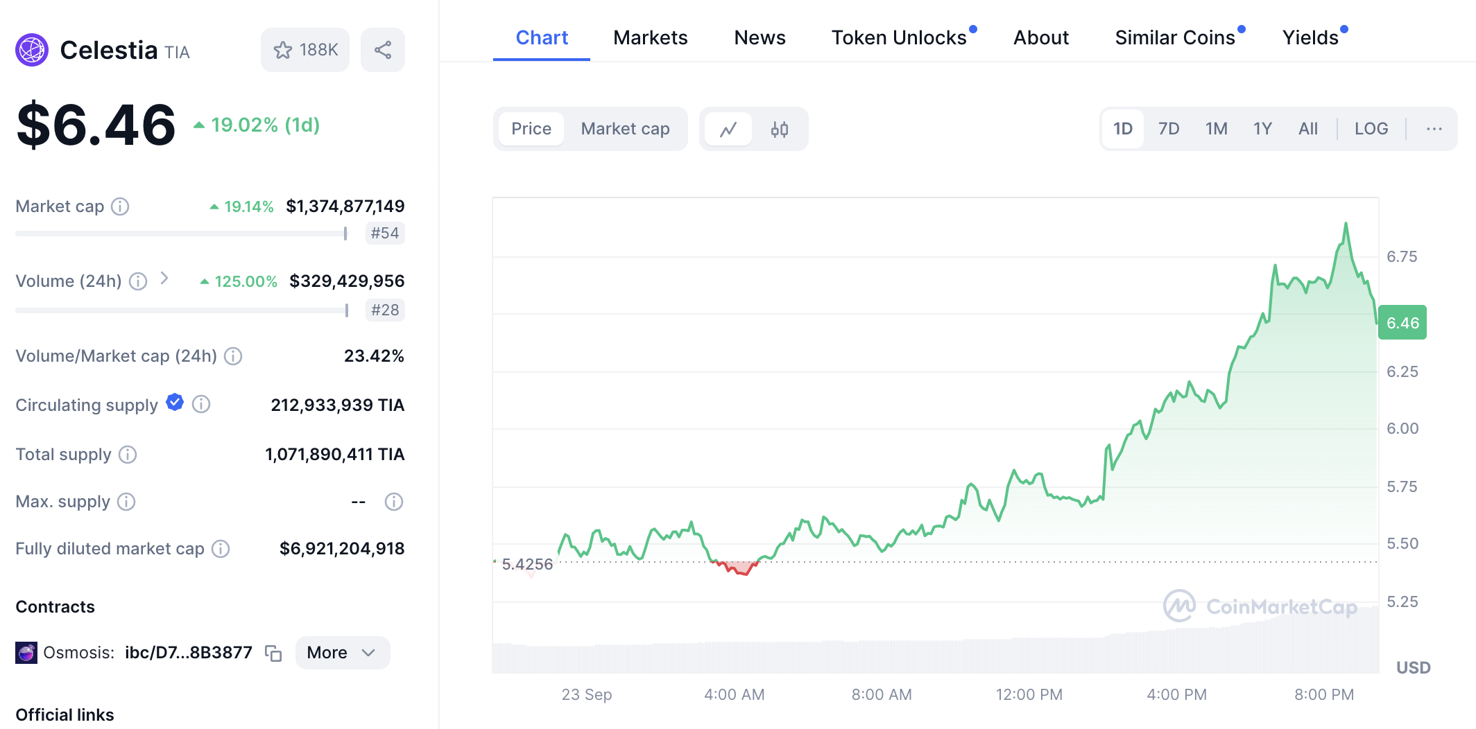Show Market cap info tooltip icon
Image resolution: width=1476 pixels, height=729 pixels.
[x=120, y=207]
